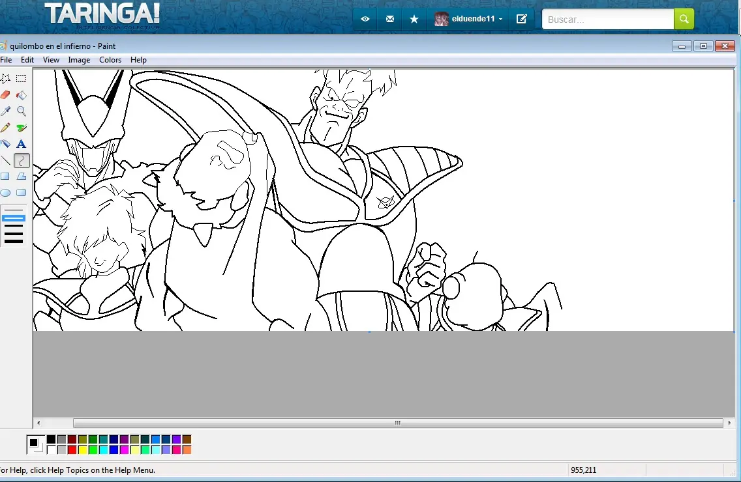
Task: Open Taringa notifications eye icon
Action: point(365,19)
